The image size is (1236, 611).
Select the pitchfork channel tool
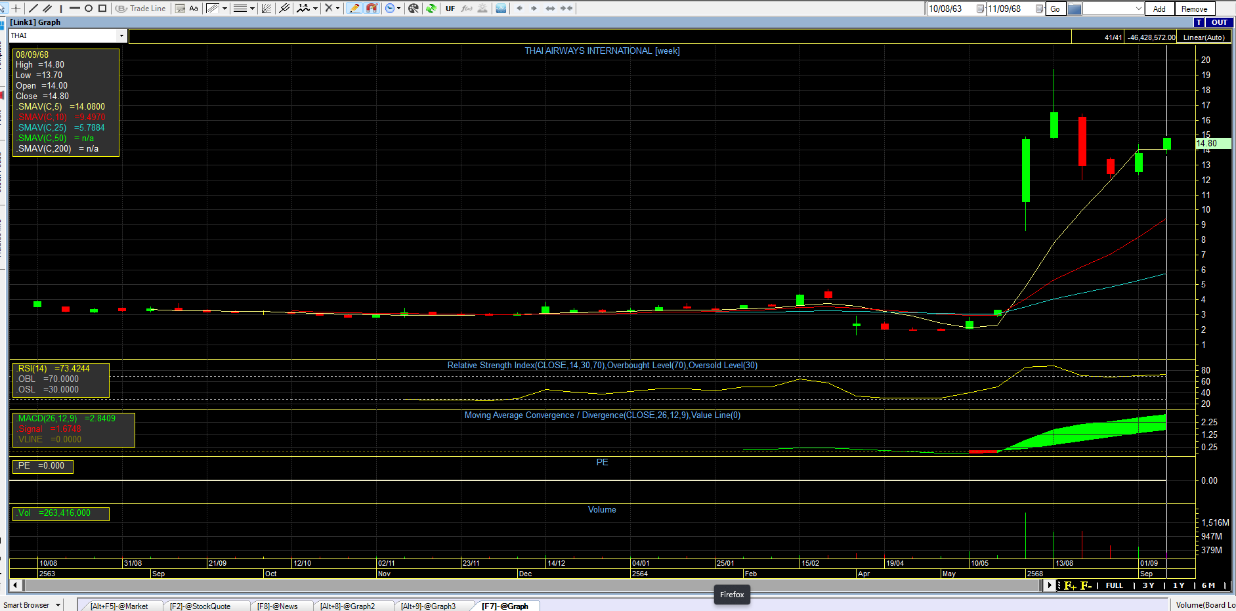tap(284, 9)
